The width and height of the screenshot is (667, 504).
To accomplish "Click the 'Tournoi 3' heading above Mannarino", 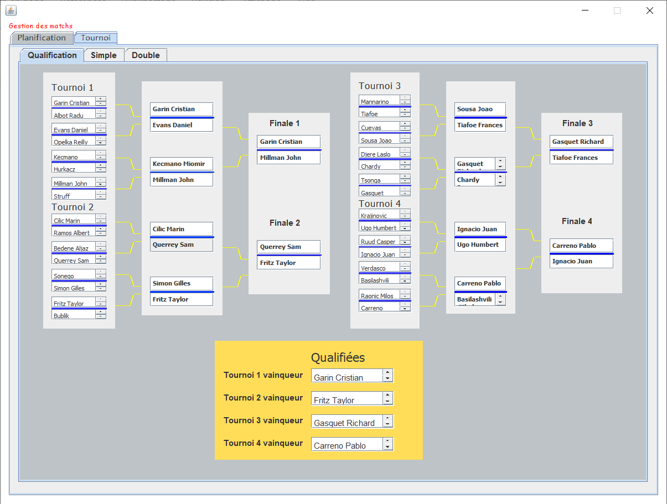I will point(380,86).
